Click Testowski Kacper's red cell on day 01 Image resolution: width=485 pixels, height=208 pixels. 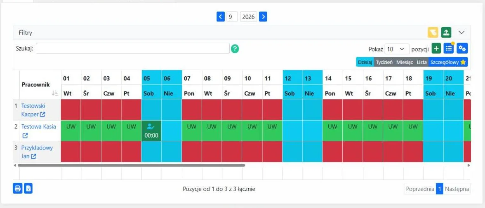pyautogui.click(x=71, y=110)
